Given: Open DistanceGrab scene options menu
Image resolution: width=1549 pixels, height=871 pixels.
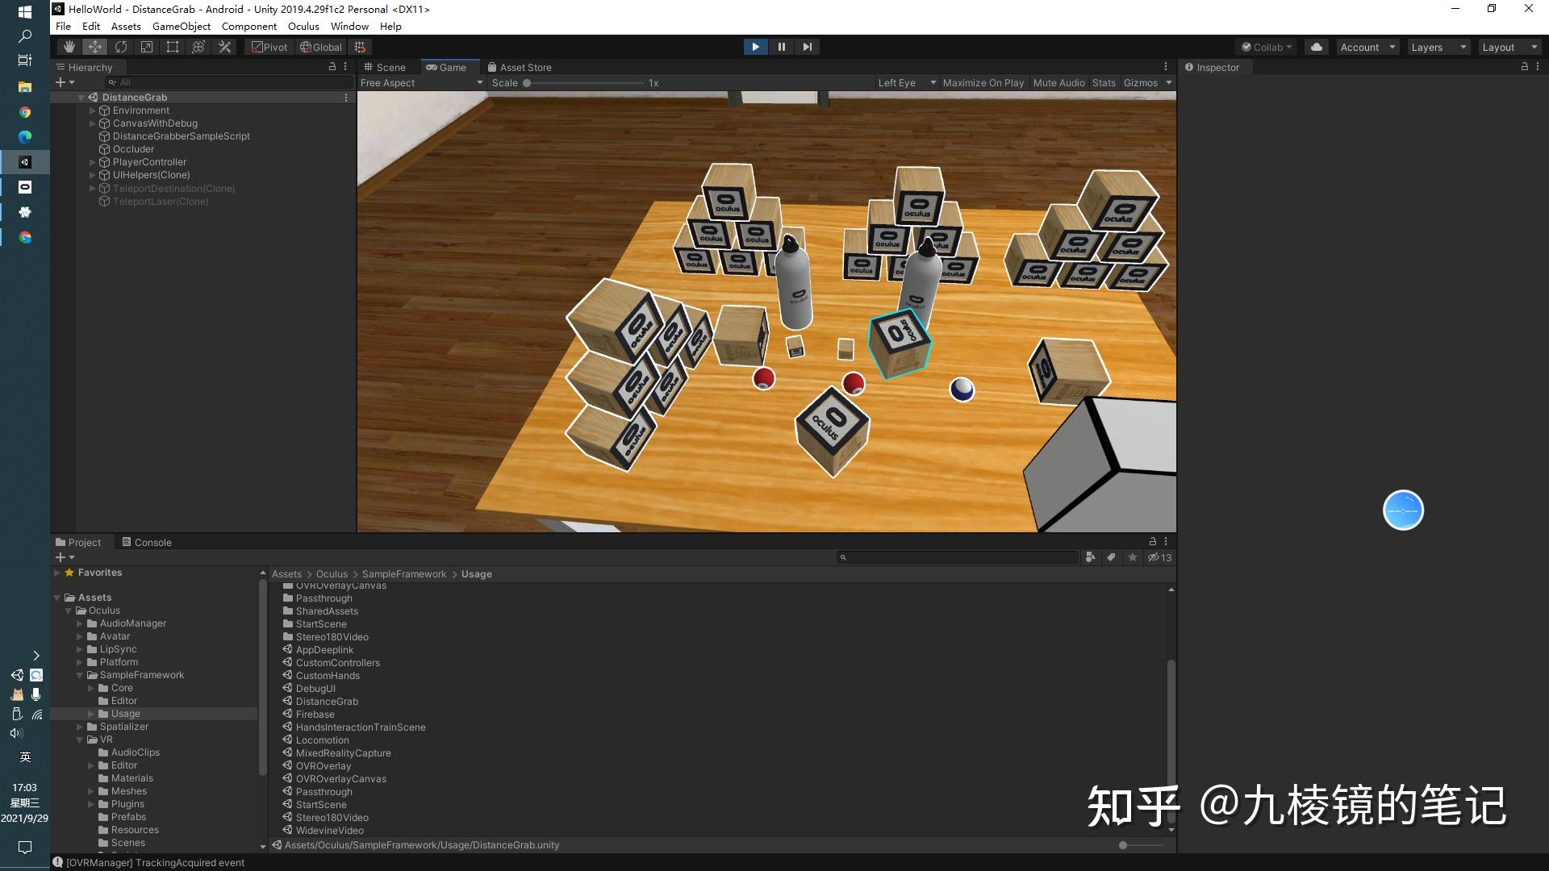Looking at the screenshot, I should tap(346, 98).
